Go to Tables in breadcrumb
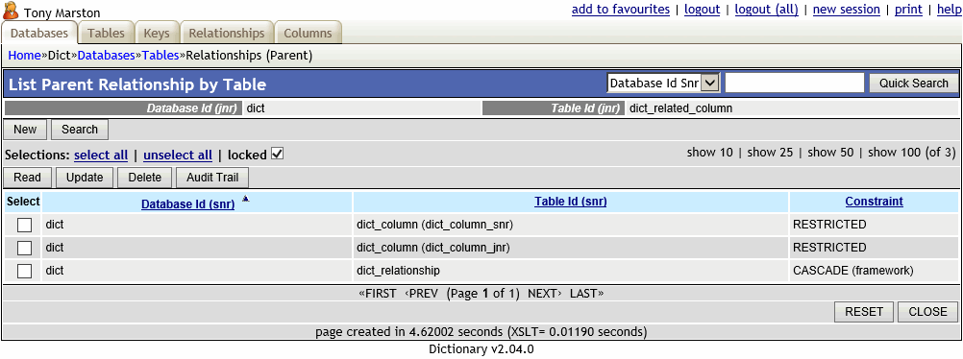The image size is (963, 359). point(160,56)
